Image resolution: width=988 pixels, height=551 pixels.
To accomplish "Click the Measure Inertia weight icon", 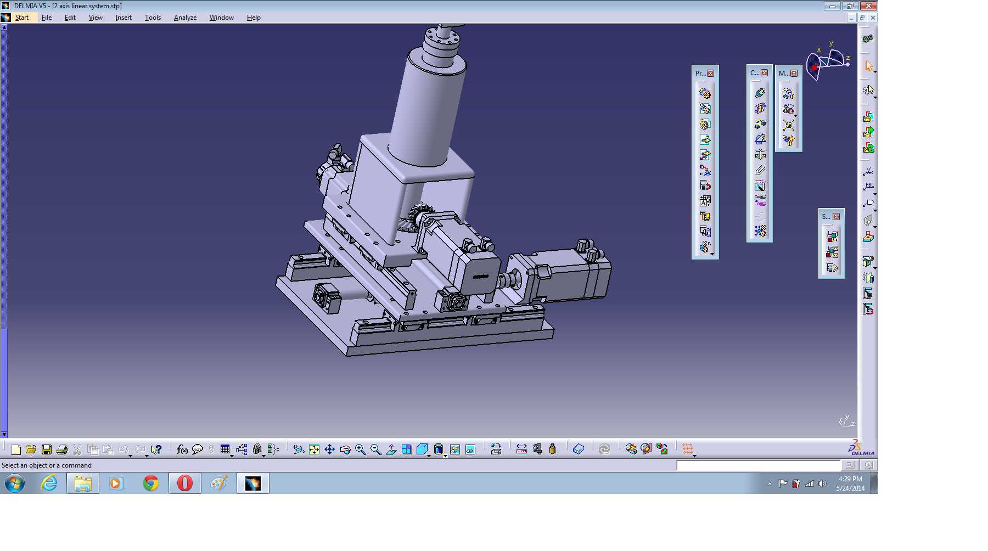I will (553, 449).
